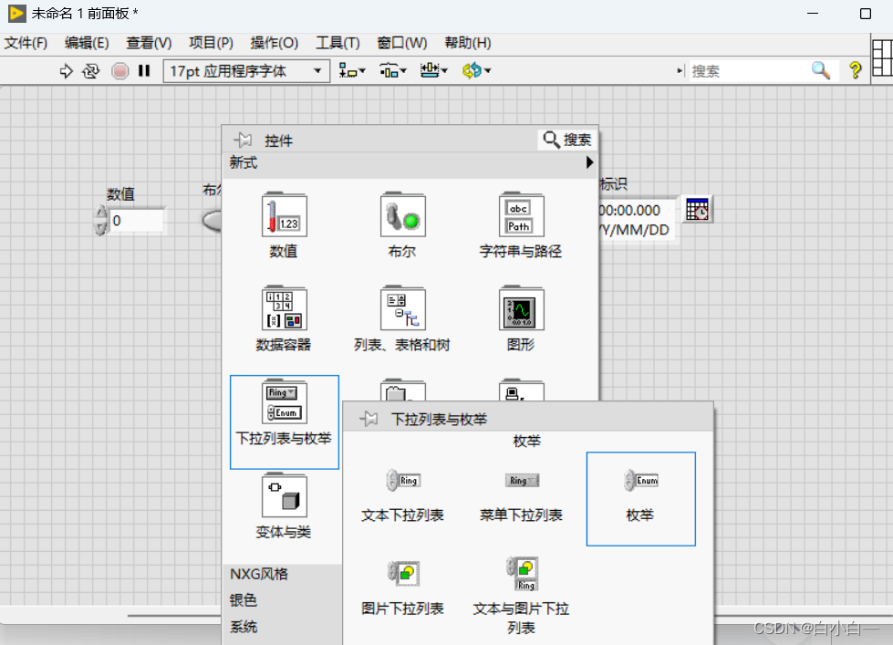893x645 pixels.
Task: Select the 文本下拉列表 control
Action: coord(402,495)
